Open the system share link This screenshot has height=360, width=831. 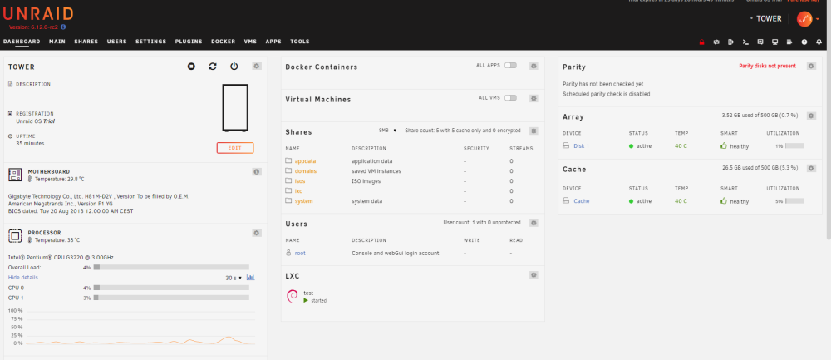[x=303, y=201]
